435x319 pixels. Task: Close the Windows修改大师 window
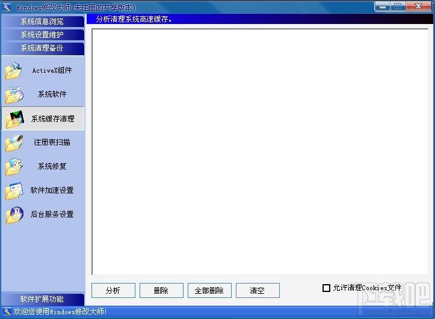(x=418, y=7)
